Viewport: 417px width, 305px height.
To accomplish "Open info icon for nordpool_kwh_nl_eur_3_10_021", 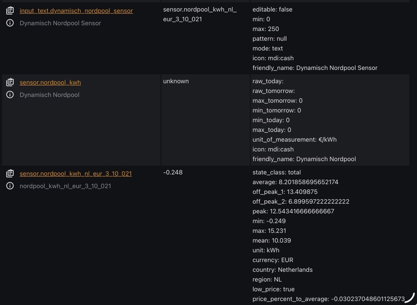I will pyautogui.click(x=10, y=186).
